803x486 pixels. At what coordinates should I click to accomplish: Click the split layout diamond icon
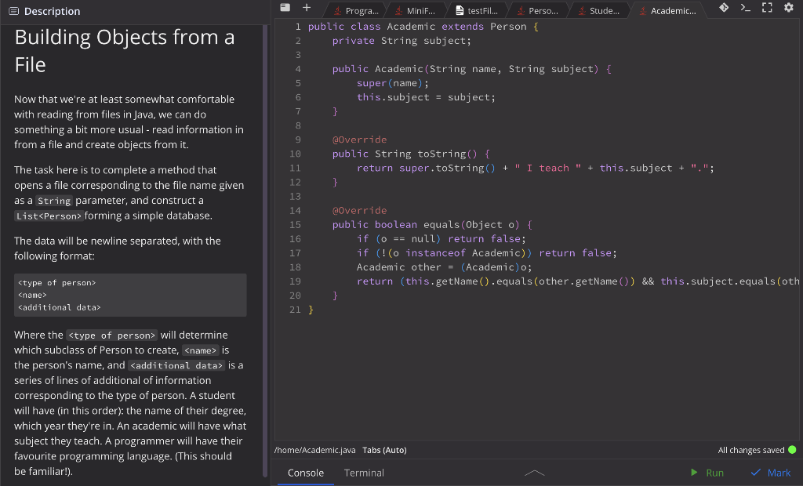point(725,8)
